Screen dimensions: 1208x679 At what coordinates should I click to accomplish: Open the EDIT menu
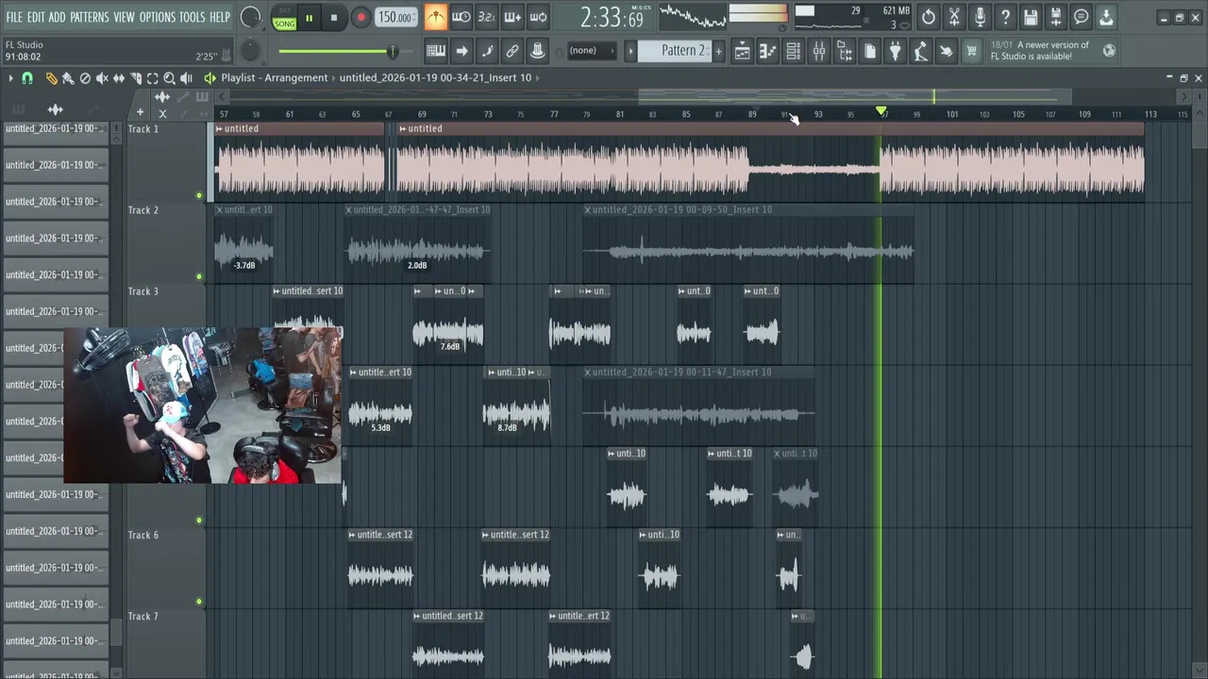click(x=36, y=17)
